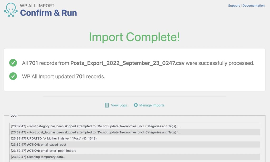
Task: Click the View Logs label
Action: tap(119, 105)
